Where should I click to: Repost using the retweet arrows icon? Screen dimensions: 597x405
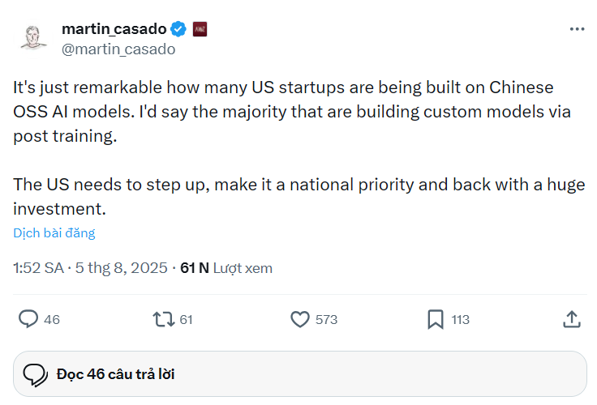(164, 319)
